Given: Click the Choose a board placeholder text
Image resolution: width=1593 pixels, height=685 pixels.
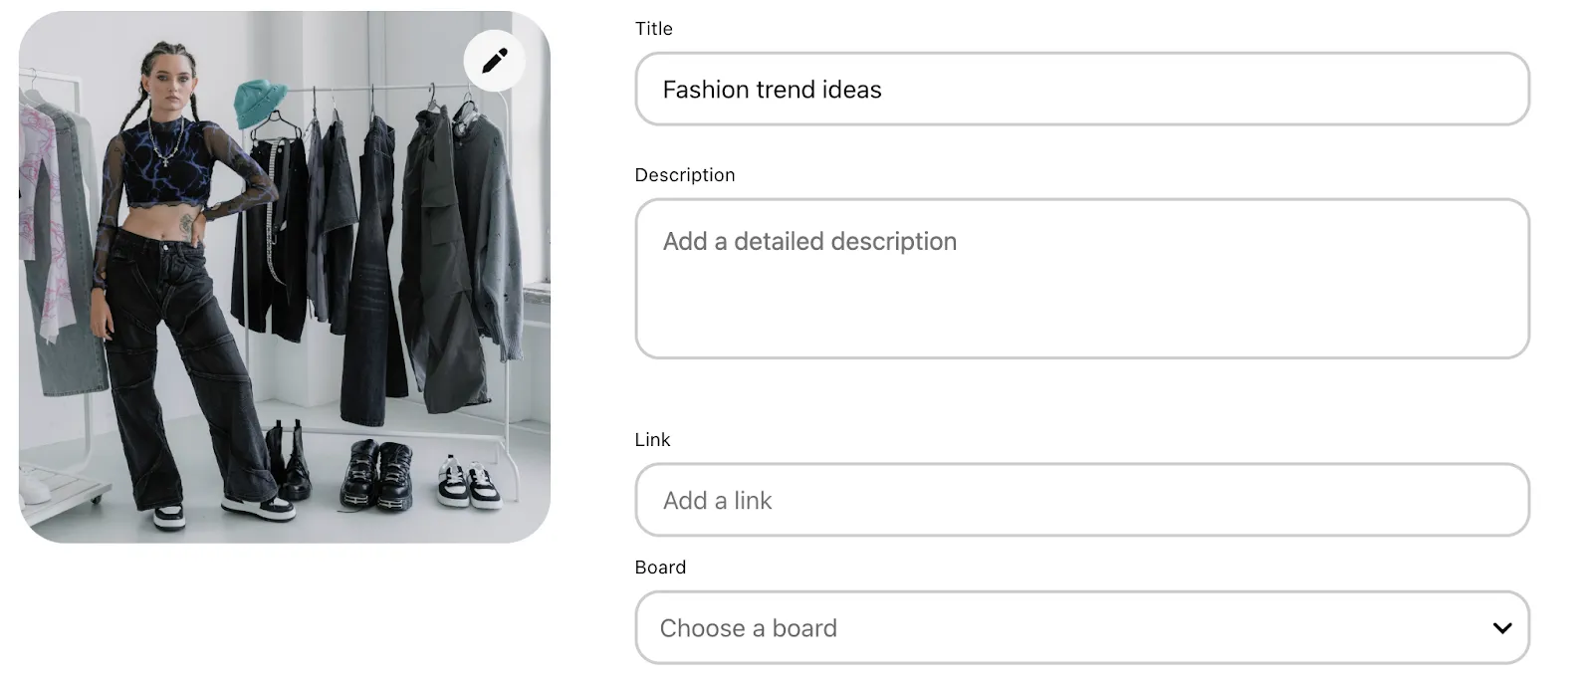Looking at the screenshot, I should coord(749,628).
